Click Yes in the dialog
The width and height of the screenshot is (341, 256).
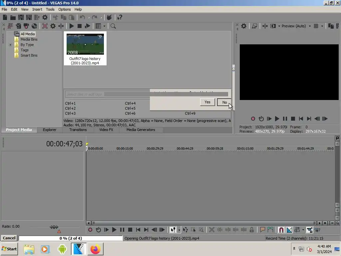click(207, 102)
